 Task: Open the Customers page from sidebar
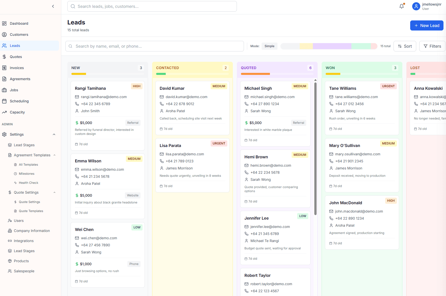pyautogui.click(x=19, y=35)
